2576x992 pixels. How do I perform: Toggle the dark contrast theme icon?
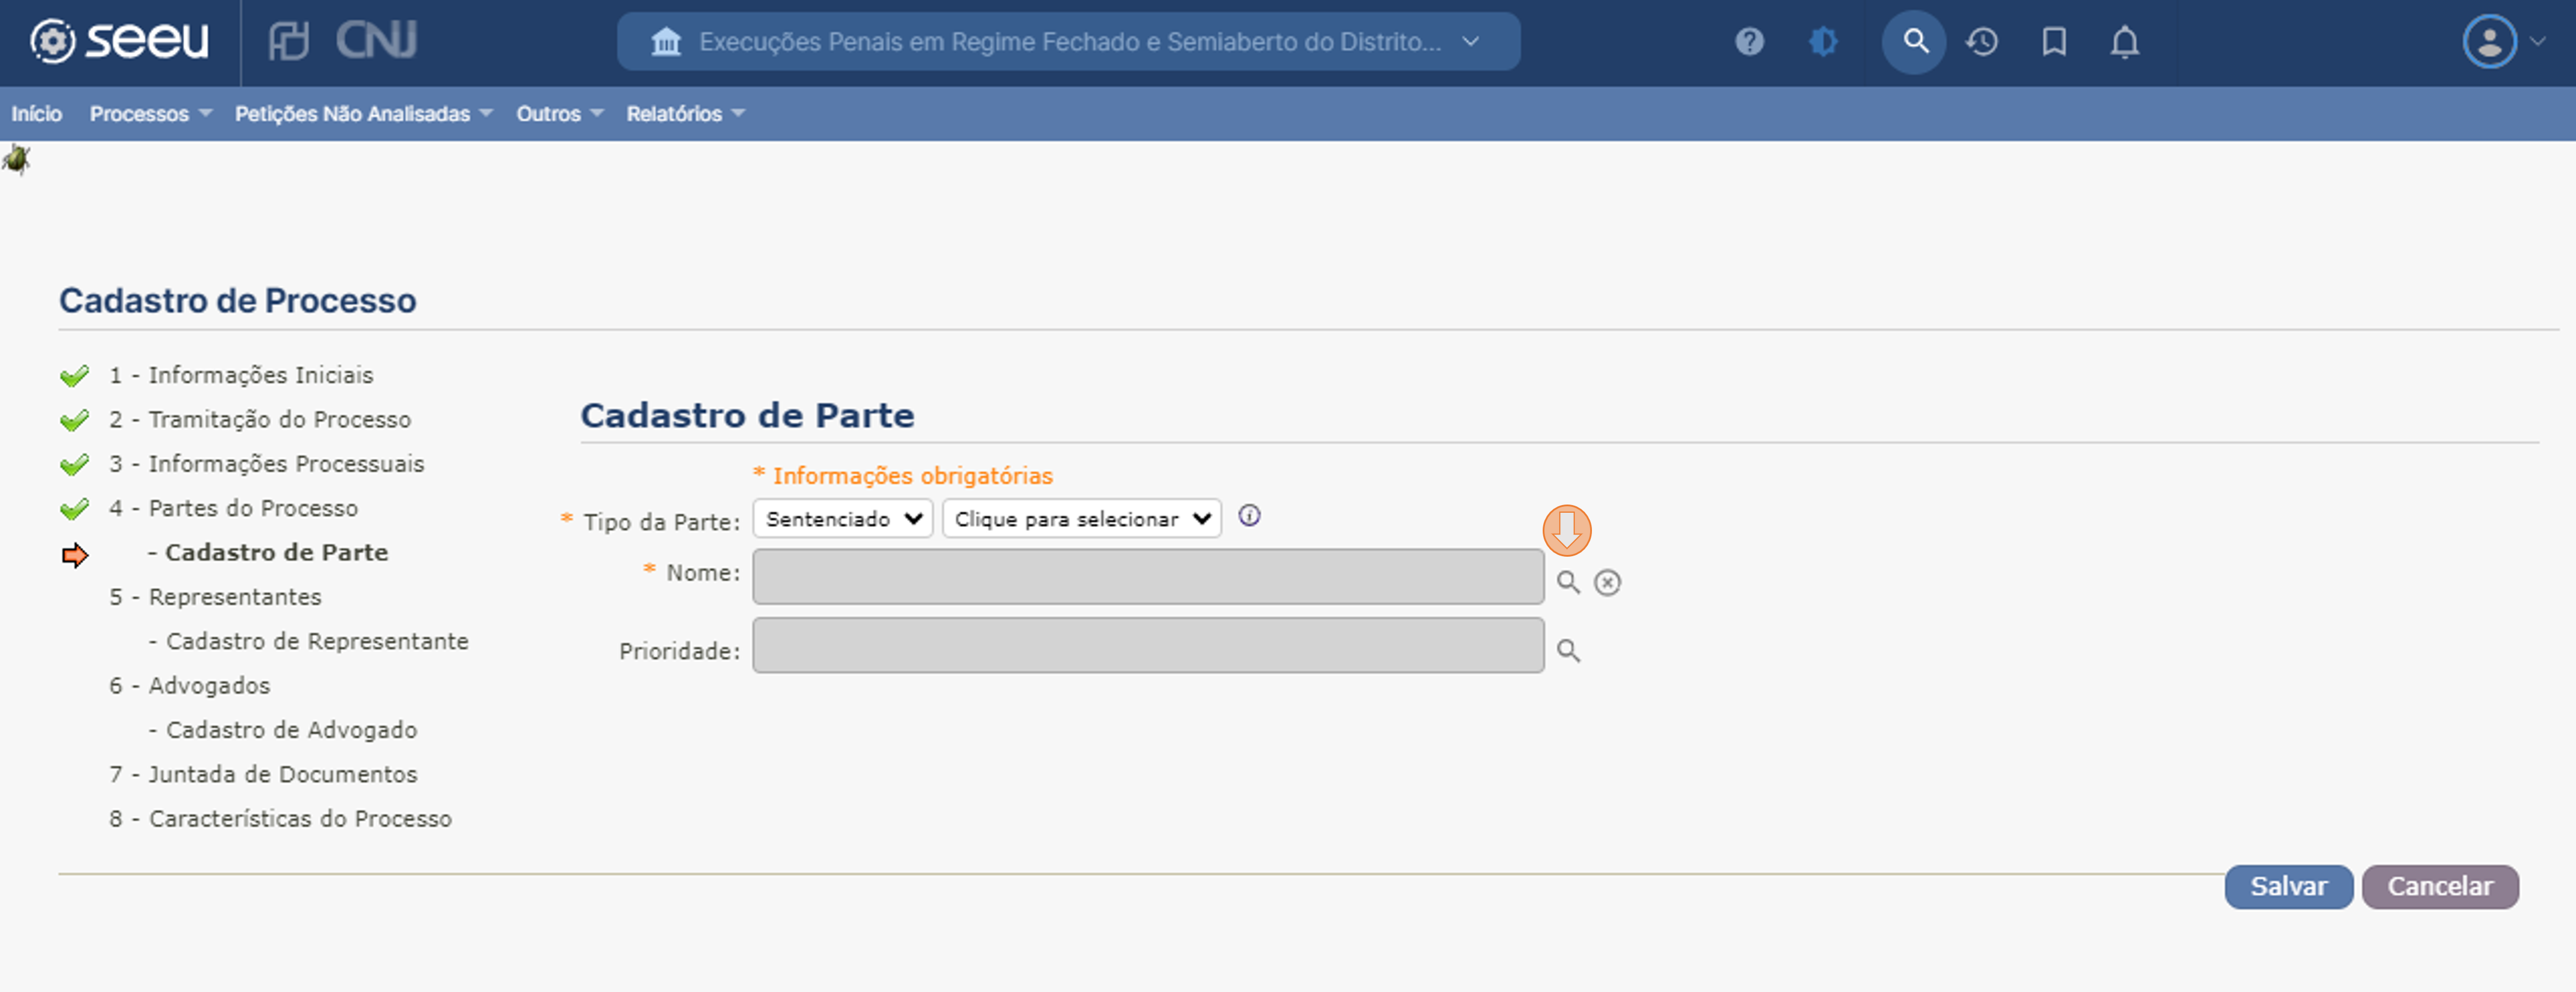[x=1822, y=42]
